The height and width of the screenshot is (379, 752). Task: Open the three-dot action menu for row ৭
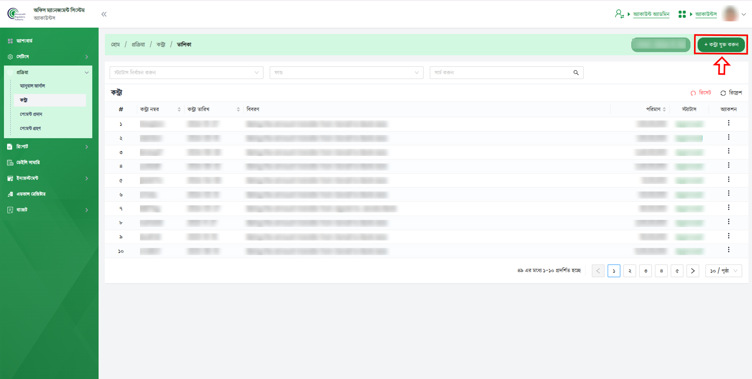click(x=728, y=208)
